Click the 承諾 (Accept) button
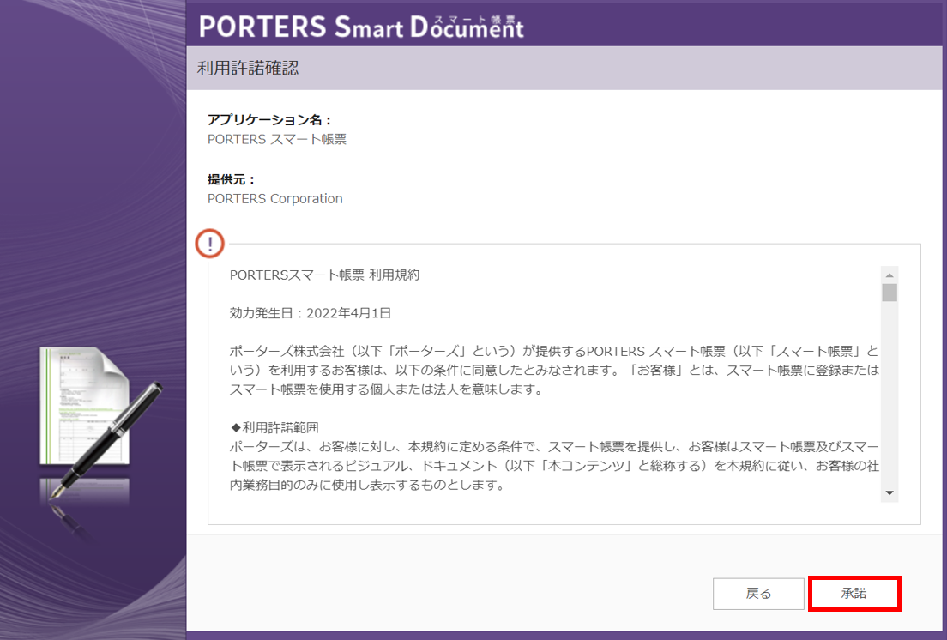Image resolution: width=947 pixels, height=640 pixels. coord(854,594)
